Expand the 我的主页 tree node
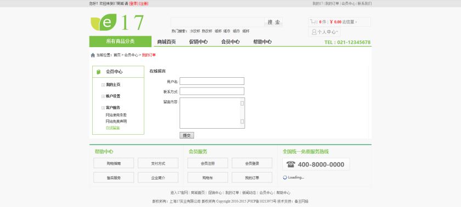The height and width of the screenshot is (207, 461). pos(103,85)
